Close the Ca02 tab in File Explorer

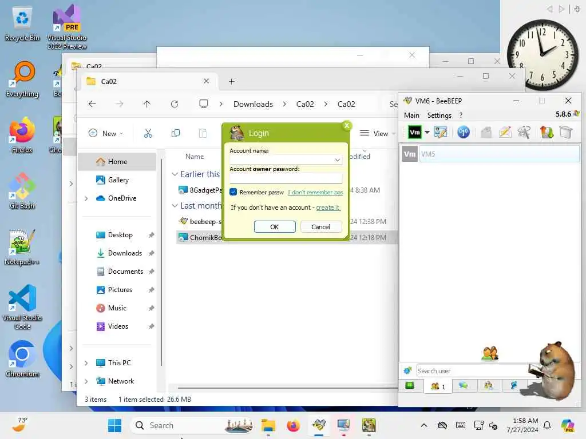point(206,81)
